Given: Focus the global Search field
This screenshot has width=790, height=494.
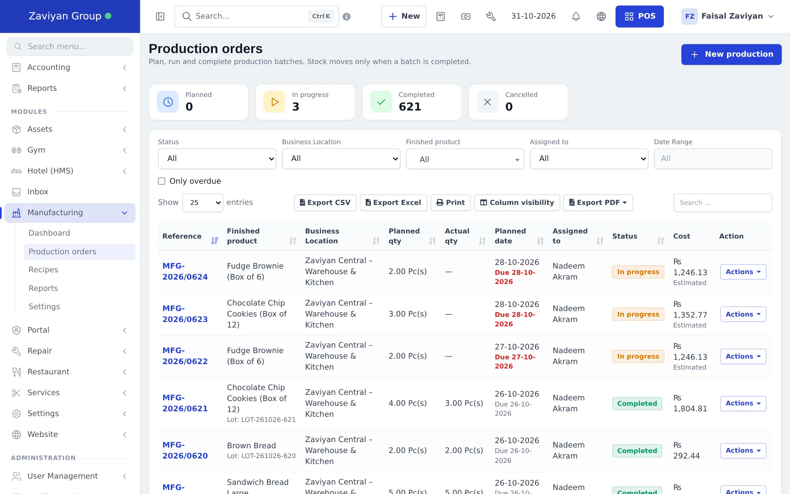Looking at the screenshot, I should [257, 16].
